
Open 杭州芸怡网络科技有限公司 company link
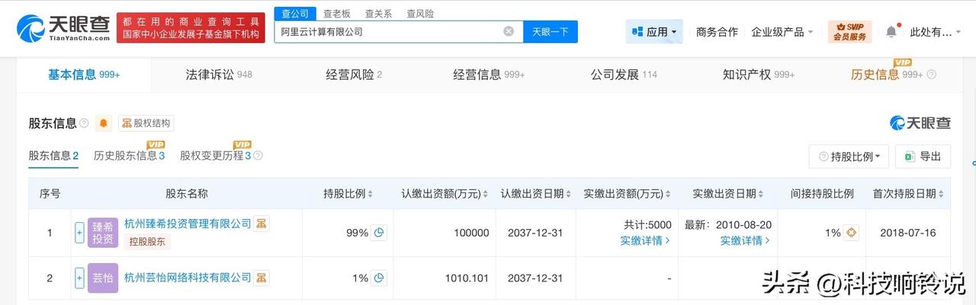188,278
